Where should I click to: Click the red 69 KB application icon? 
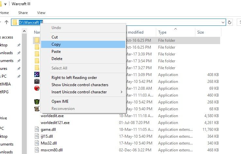37,88
